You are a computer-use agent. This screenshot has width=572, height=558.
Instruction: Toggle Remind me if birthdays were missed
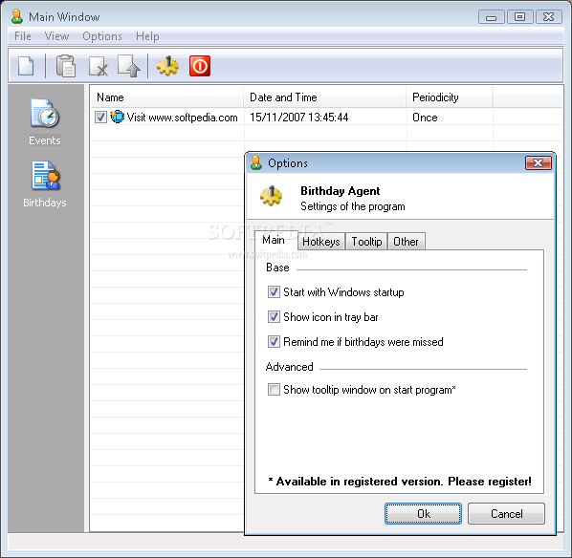274,341
